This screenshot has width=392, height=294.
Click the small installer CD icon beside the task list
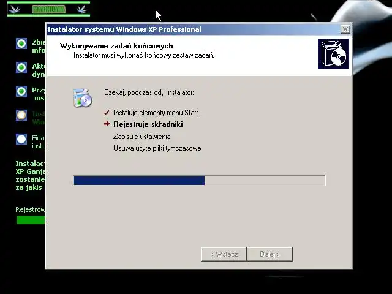click(83, 98)
